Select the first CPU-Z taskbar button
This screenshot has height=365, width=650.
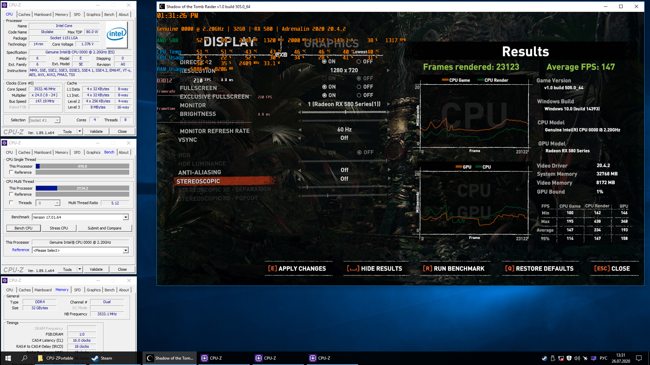(x=223, y=358)
